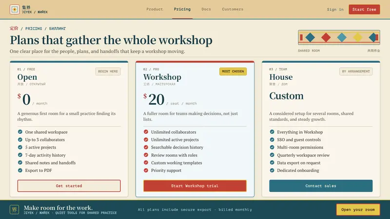
Task: Click the red diamond in the banner
Action: click(326, 37)
